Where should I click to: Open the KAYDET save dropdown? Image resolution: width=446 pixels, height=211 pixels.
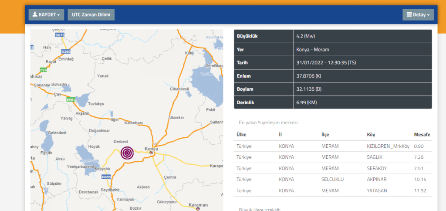click(46, 14)
